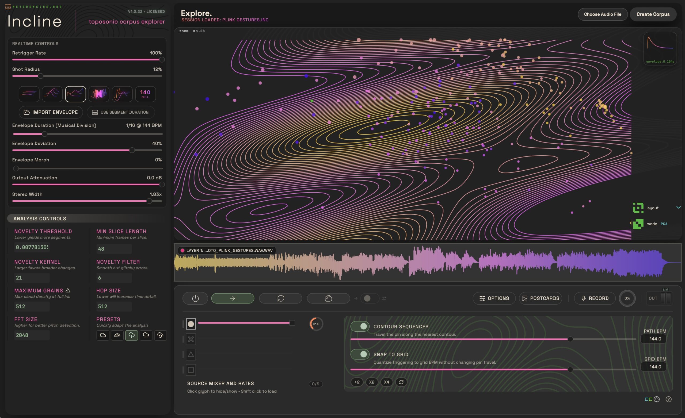Click the cloud sync icon in transport bar
This screenshot has height=418, width=685.
[x=328, y=298]
